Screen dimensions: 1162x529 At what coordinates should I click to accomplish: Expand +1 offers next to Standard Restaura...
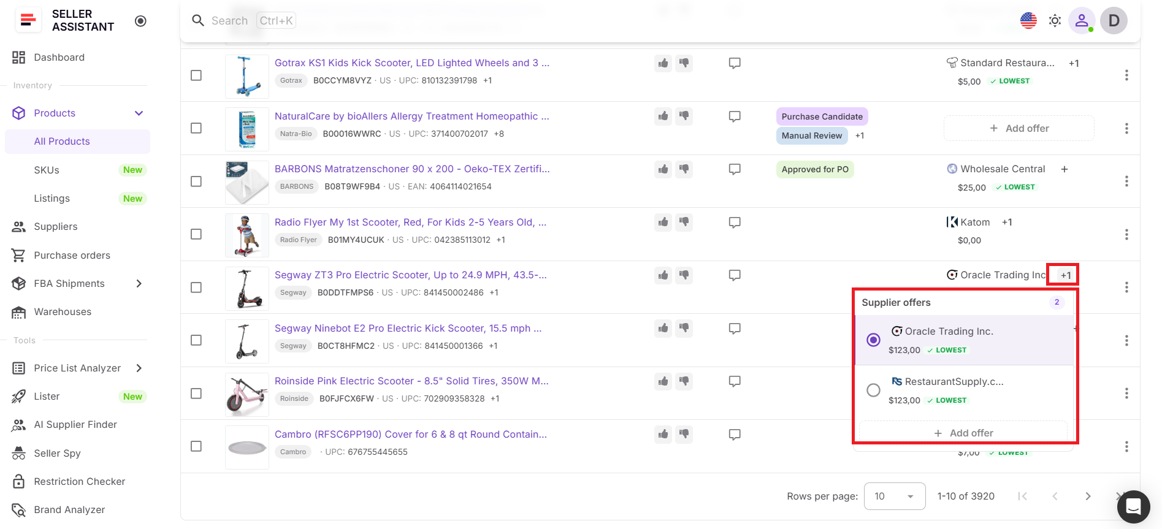click(1074, 63)
